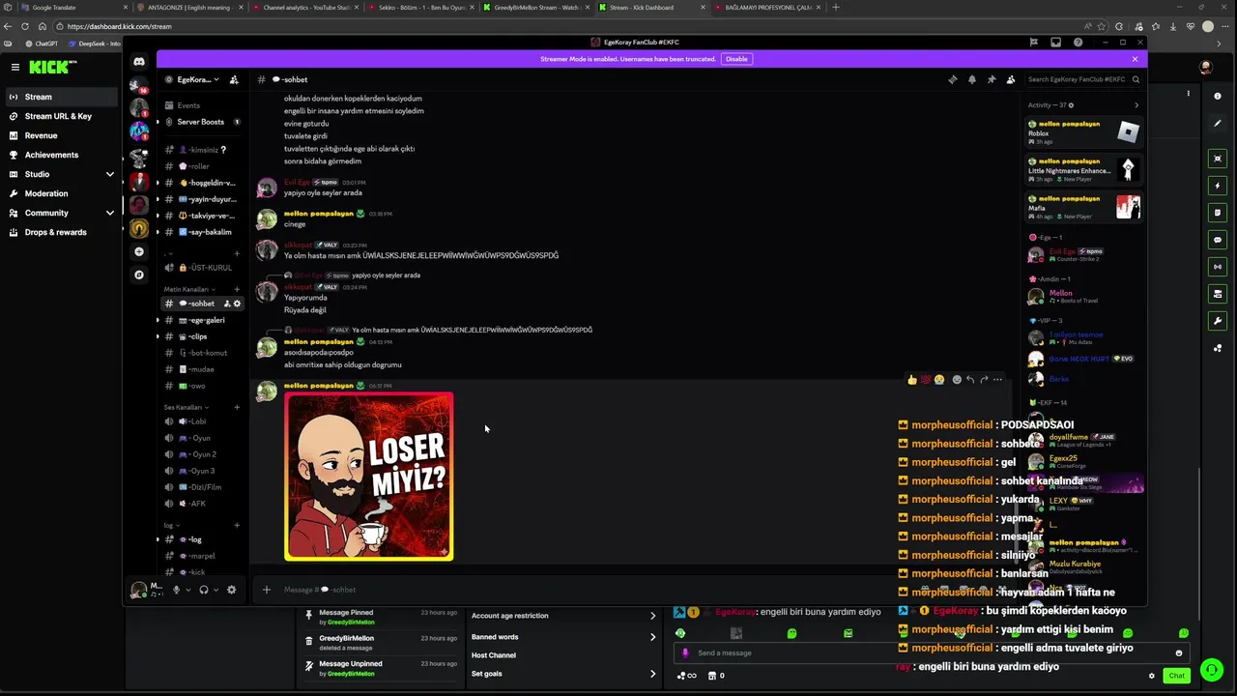The image size is (1237, 696).
Task: Join the Lobi voice channel
Action: point(201,421)
